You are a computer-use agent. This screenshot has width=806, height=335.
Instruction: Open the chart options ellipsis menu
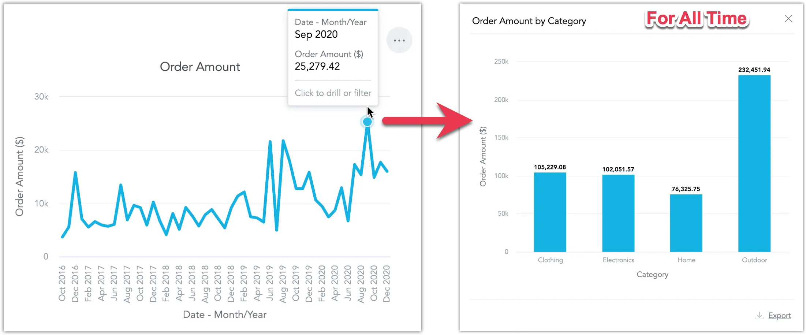pos(399,40)
